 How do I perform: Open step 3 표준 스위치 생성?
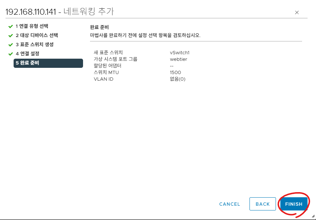click(x=35, y=44)
